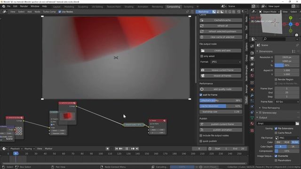Image resolution: width=301 pixels, height=169 pixels.
Task: Open the Modifier properties wrench icon
Action: 252,95
